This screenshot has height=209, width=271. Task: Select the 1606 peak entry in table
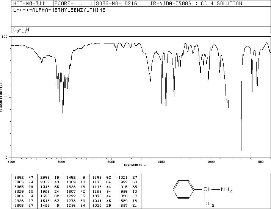click(x=50, y=192)
